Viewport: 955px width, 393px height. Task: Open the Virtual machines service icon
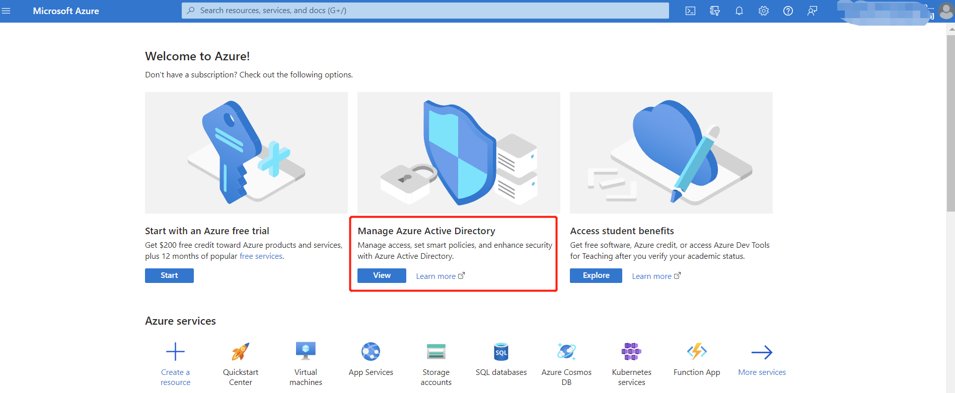pyautogui.click(x=306, y=351)
